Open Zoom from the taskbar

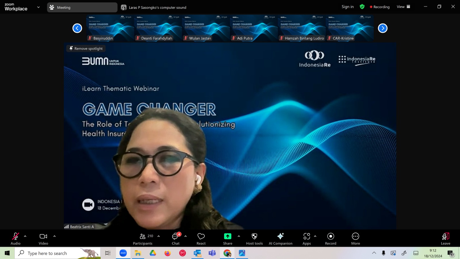click(123, 253)
